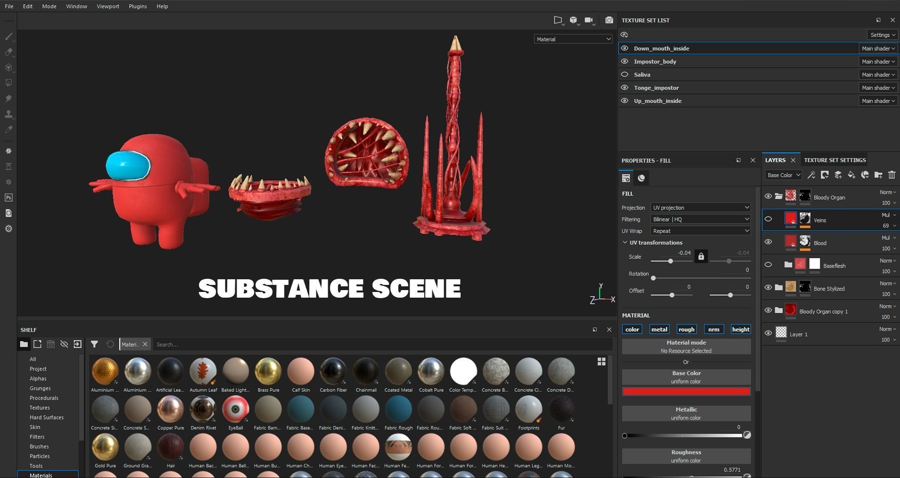Click the camera screenshot icon above the viewport
The image size is (900, 478).
(x=609, y=20)
